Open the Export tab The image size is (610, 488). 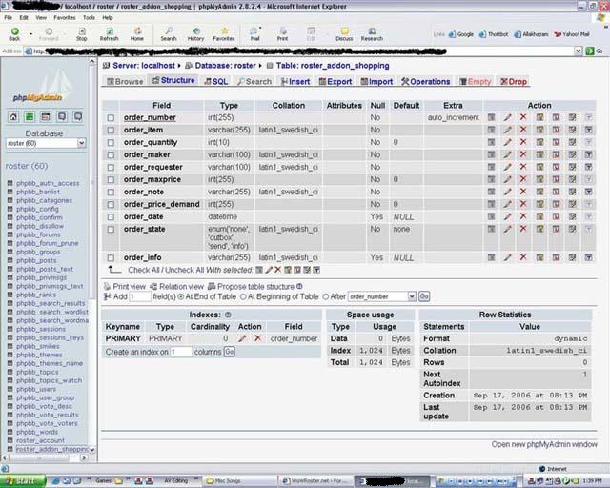(x=335, y=81)
